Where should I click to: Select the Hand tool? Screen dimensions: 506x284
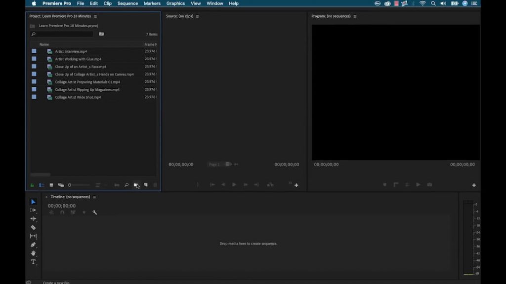33,253
